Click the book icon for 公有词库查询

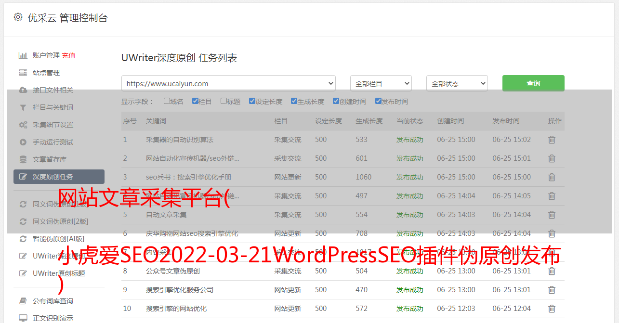click(23, 301)
